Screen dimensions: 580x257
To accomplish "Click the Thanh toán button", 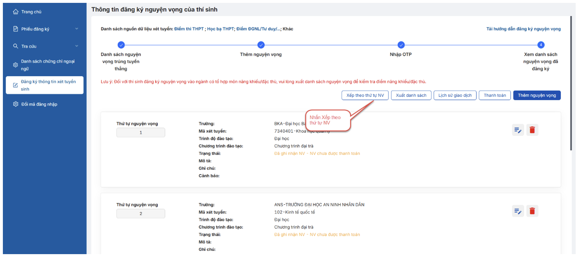I will [x=494, y=95].
